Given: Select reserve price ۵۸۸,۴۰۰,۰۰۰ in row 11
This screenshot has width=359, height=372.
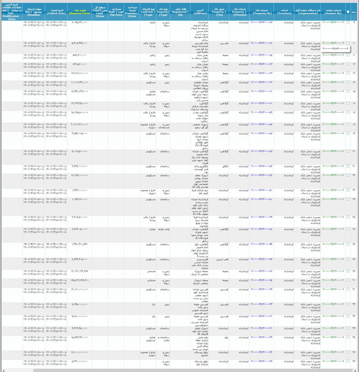Looking at the screenshot, I should 79,55.
